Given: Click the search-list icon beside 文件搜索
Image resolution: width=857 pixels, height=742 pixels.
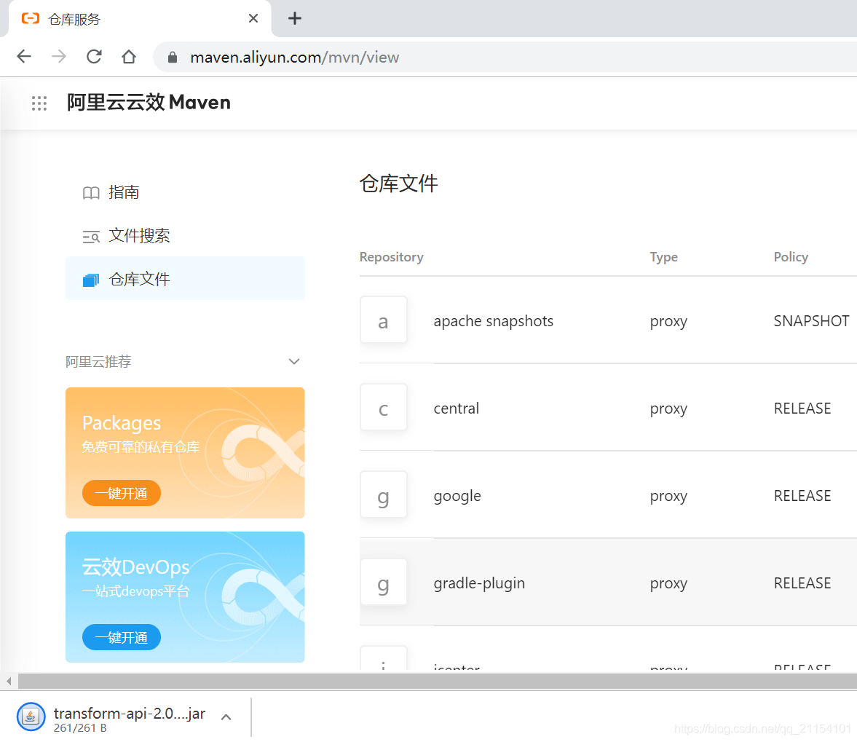Looking at the screenshot, I should tap(91, 237).
